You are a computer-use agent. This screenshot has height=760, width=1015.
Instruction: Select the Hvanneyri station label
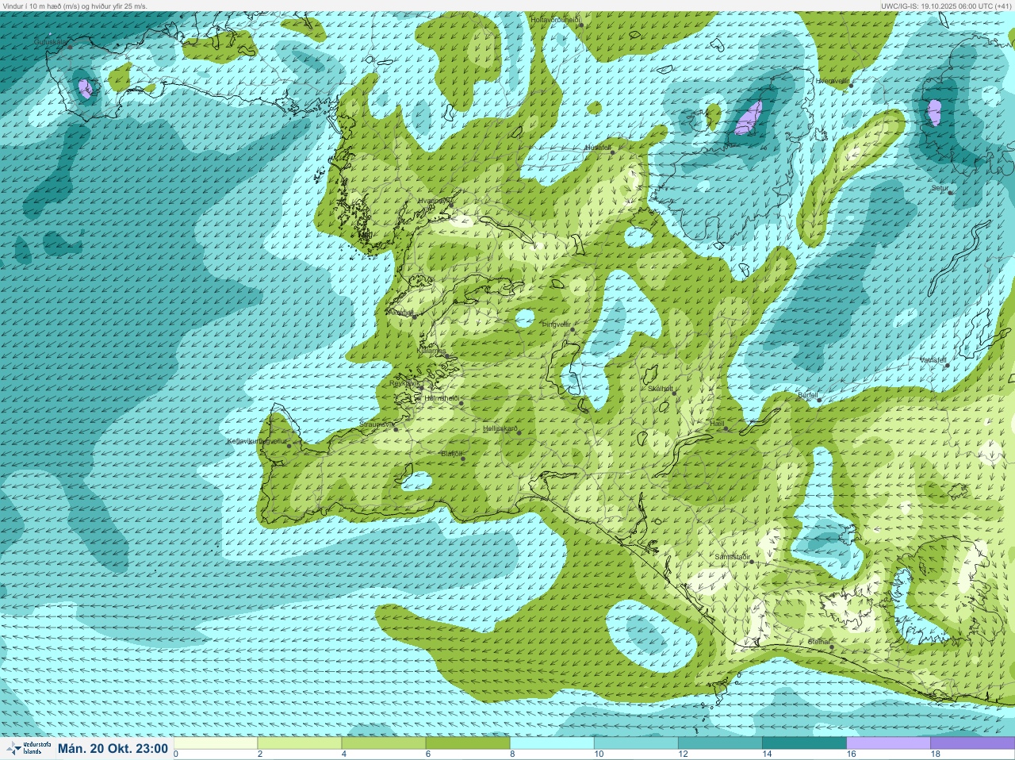pos(434,201)
